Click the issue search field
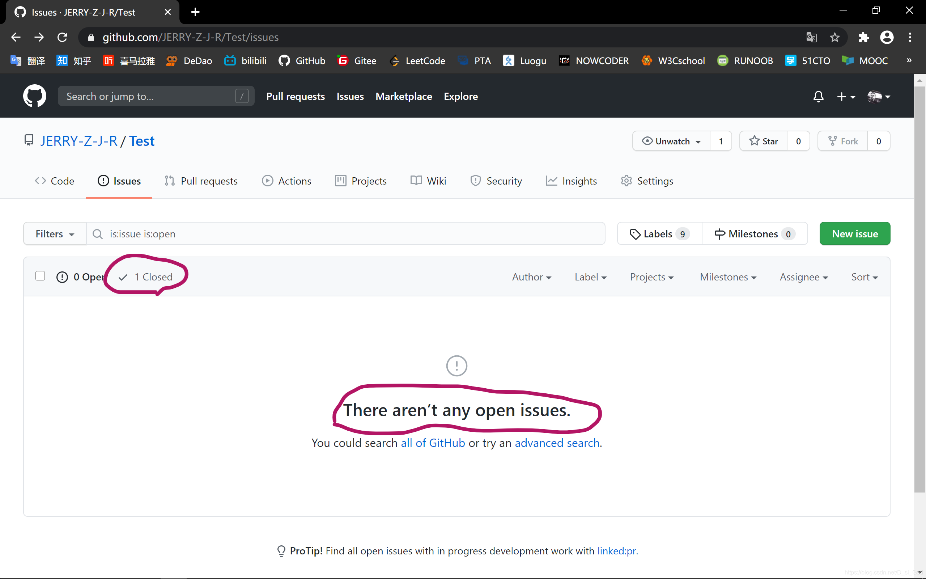 pyautogui.click(x=344, y=234)
